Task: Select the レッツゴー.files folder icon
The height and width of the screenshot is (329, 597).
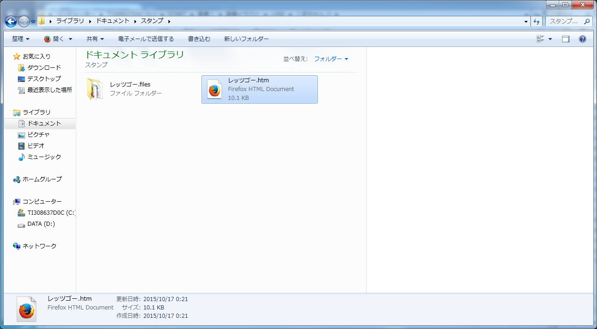Action: click(95, 89)
